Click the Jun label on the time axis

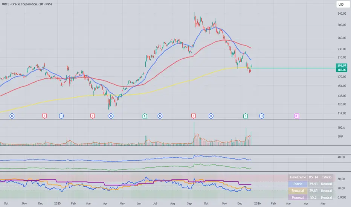coord(139,203)
